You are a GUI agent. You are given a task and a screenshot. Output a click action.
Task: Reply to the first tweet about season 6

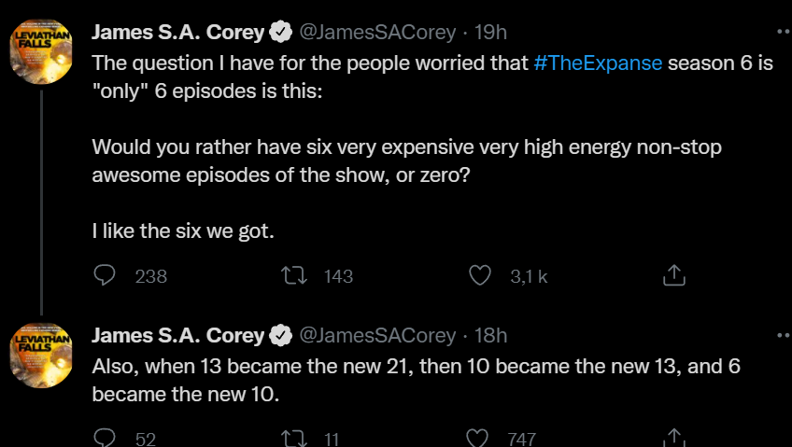coord(106,275)
